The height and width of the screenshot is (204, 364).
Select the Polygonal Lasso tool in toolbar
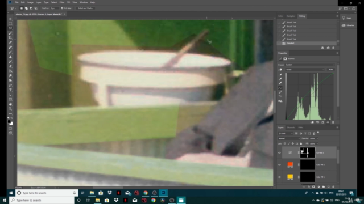[x=10, y=28]
